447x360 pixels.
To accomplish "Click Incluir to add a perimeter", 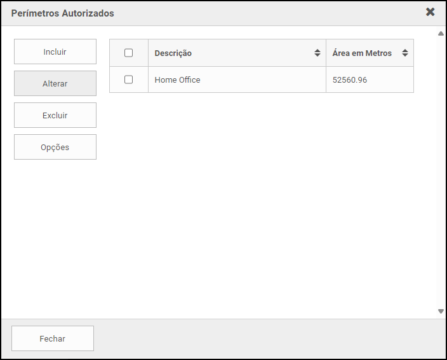I will point(55,52).
